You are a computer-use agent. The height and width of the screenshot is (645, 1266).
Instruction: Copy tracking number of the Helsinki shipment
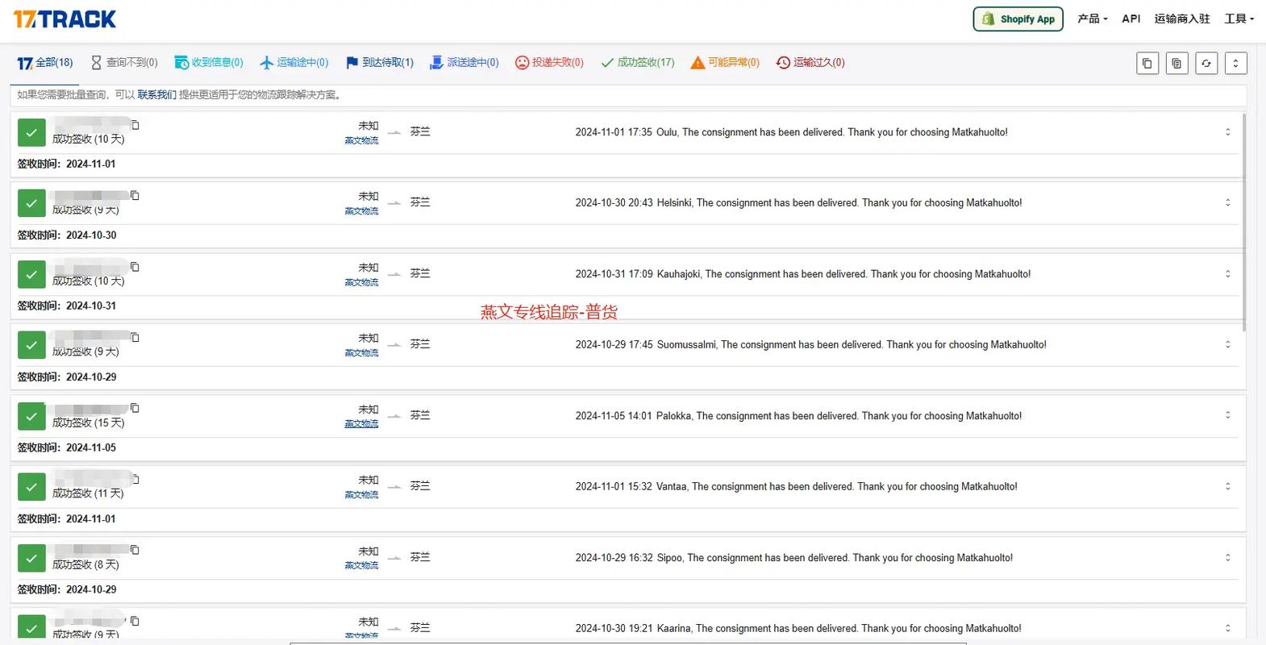click(x=135, y=195)
